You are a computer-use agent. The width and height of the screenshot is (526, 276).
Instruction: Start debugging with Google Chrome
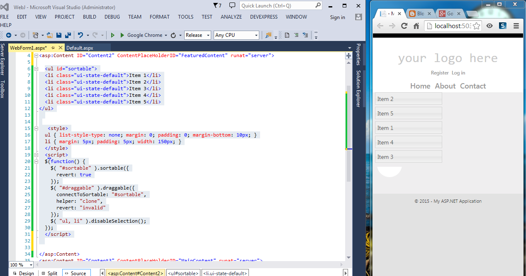coord(141,35)
